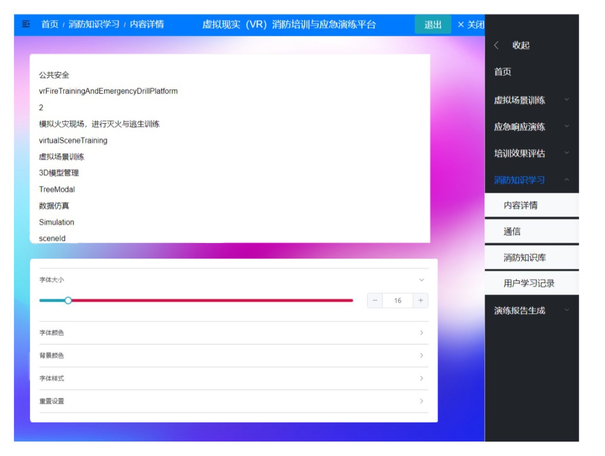
Task: Click the 首页 breadcrumb link
Action: [50, 24]
